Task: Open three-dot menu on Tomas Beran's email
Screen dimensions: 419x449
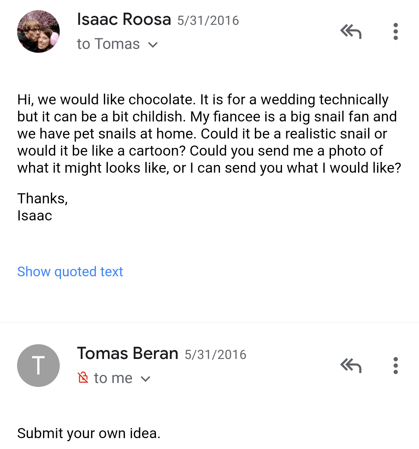Action: [395, 366]
